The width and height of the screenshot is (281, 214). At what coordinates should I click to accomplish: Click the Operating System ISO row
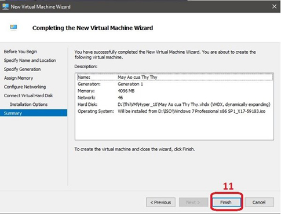[175, 111]
